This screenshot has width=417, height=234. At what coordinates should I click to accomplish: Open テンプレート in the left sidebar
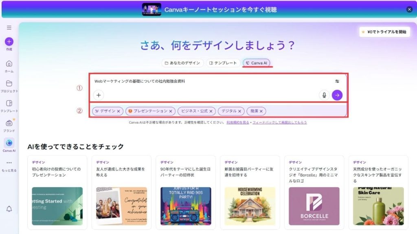tap(9, 104)
